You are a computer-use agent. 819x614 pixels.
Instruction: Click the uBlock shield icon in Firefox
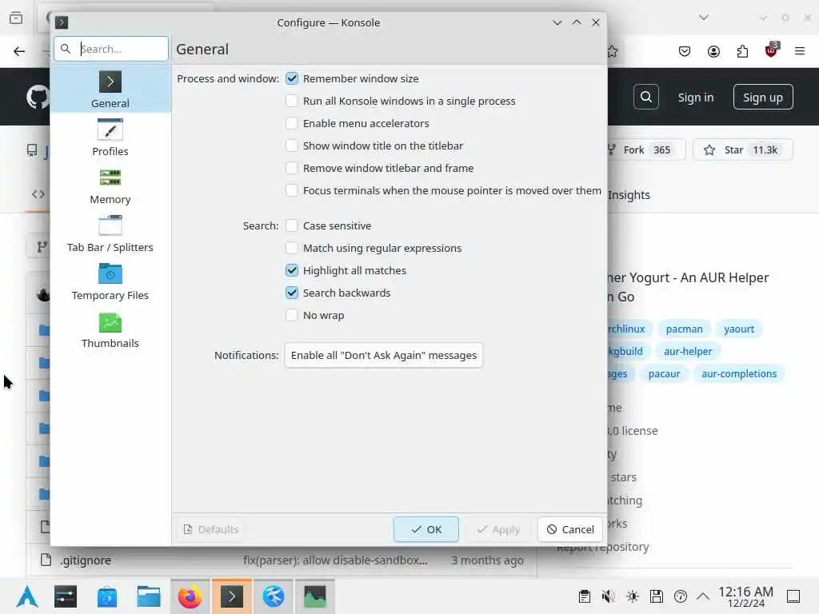pyautogui.click(x=772, y=50)
